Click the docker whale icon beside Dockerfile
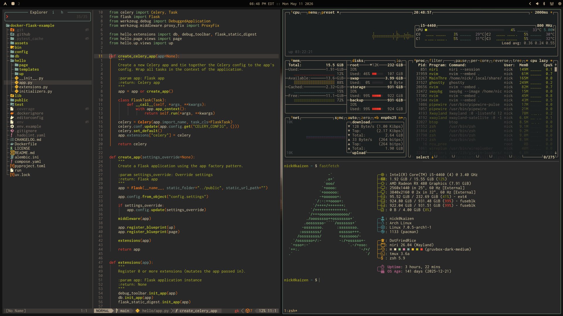 [x=12, y=144]
